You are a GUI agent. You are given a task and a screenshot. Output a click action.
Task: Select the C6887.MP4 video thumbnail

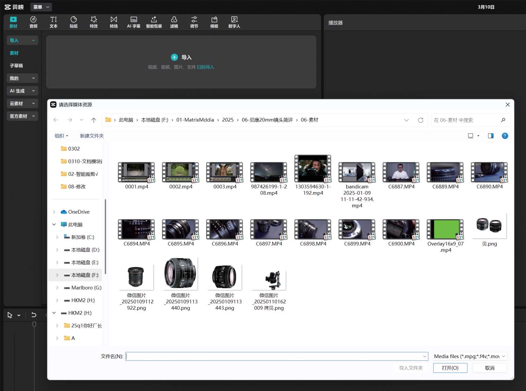(401, 173)
